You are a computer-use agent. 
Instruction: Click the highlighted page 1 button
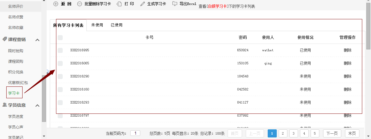(x=272, y=133)
